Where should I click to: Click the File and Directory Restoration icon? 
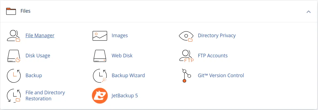(x=14, y=95)
